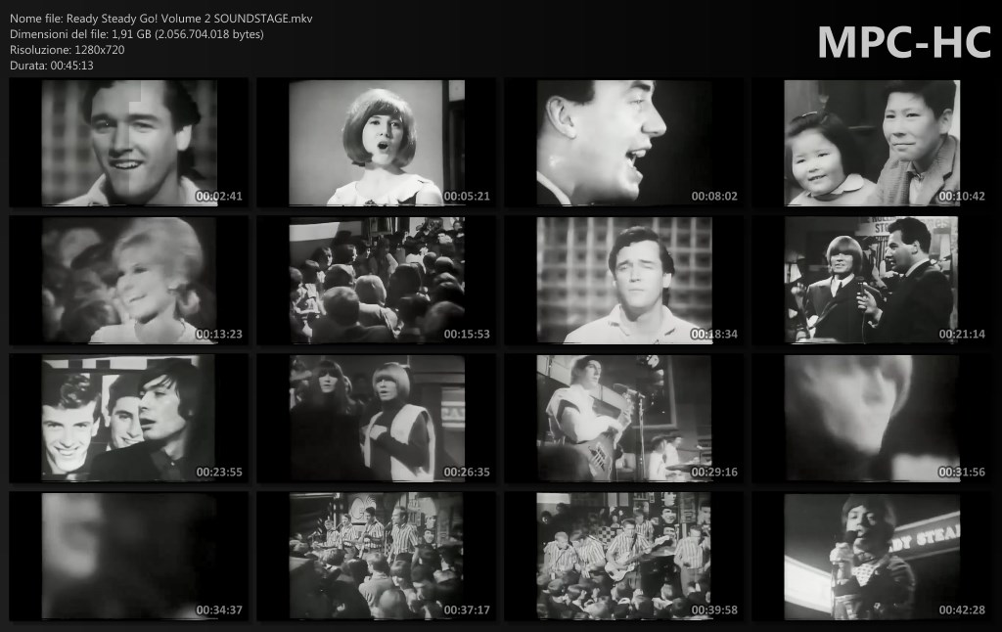This screenshot has height=632, width=1002.
Task: Open the dark thumbnail timestamped 00:34:37
Action: tap(129, 557)
